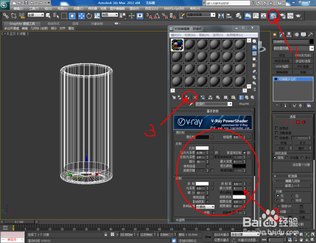
Task: Select the Rotate transform tool
Action: point(89,16)
